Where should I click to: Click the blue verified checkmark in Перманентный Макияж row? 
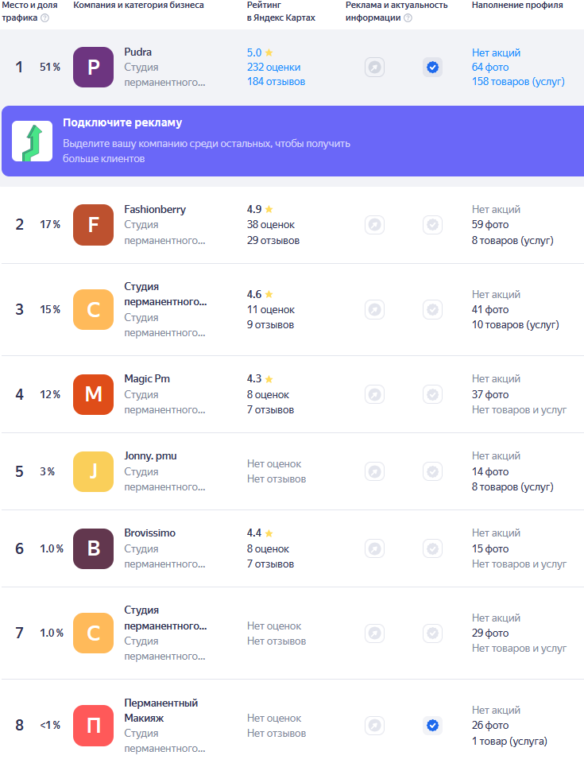click(433, 726)
